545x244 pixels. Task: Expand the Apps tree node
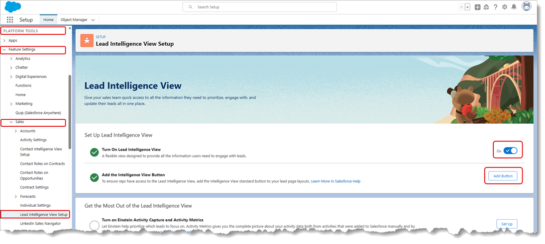4,41
